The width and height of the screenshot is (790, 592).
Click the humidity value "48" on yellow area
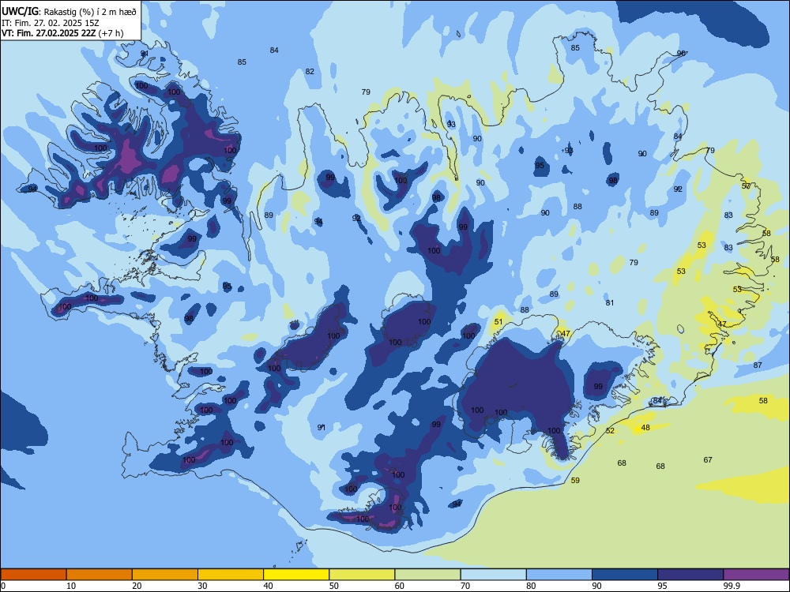(x=645, y=427)
